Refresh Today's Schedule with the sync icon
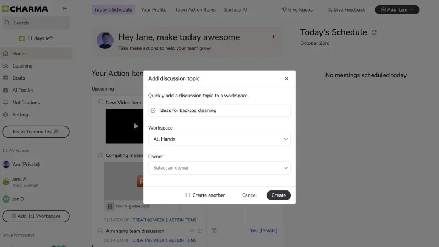439x247 pixels. pyautogui.click(x=374, y=32)
